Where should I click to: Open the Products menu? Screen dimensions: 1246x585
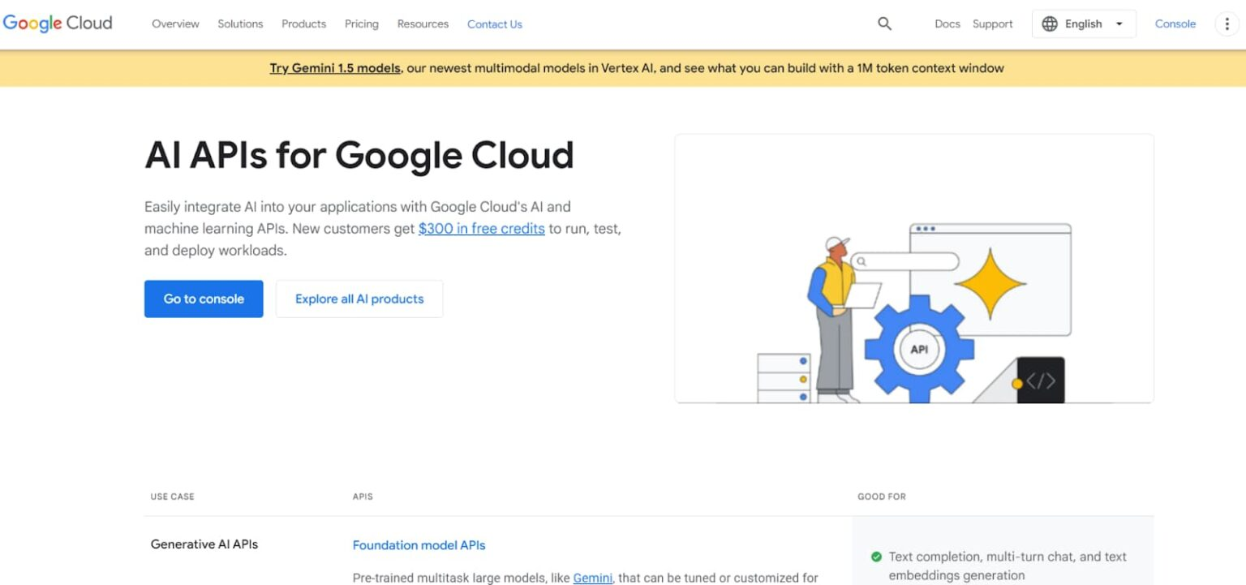tap(303, 24)
